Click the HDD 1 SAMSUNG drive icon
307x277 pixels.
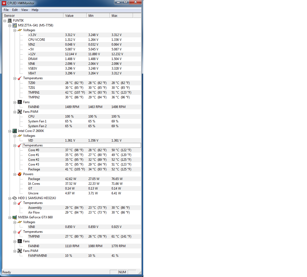[15, 198]
